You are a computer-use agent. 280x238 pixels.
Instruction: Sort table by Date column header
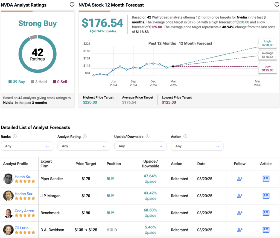[201, 164]
